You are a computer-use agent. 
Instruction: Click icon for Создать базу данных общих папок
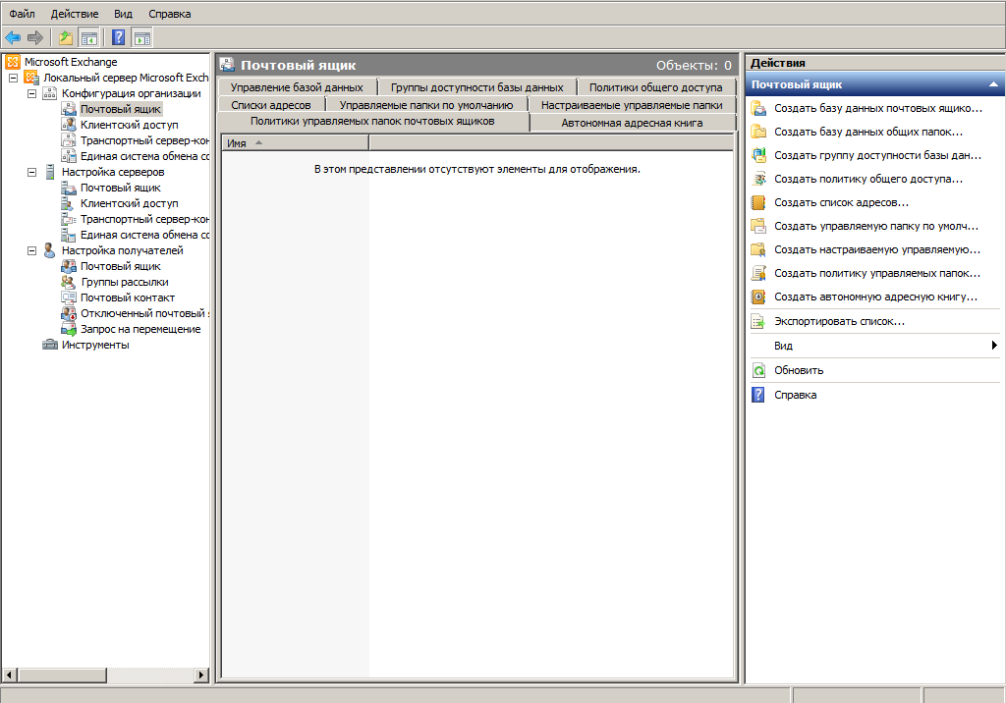758,132
